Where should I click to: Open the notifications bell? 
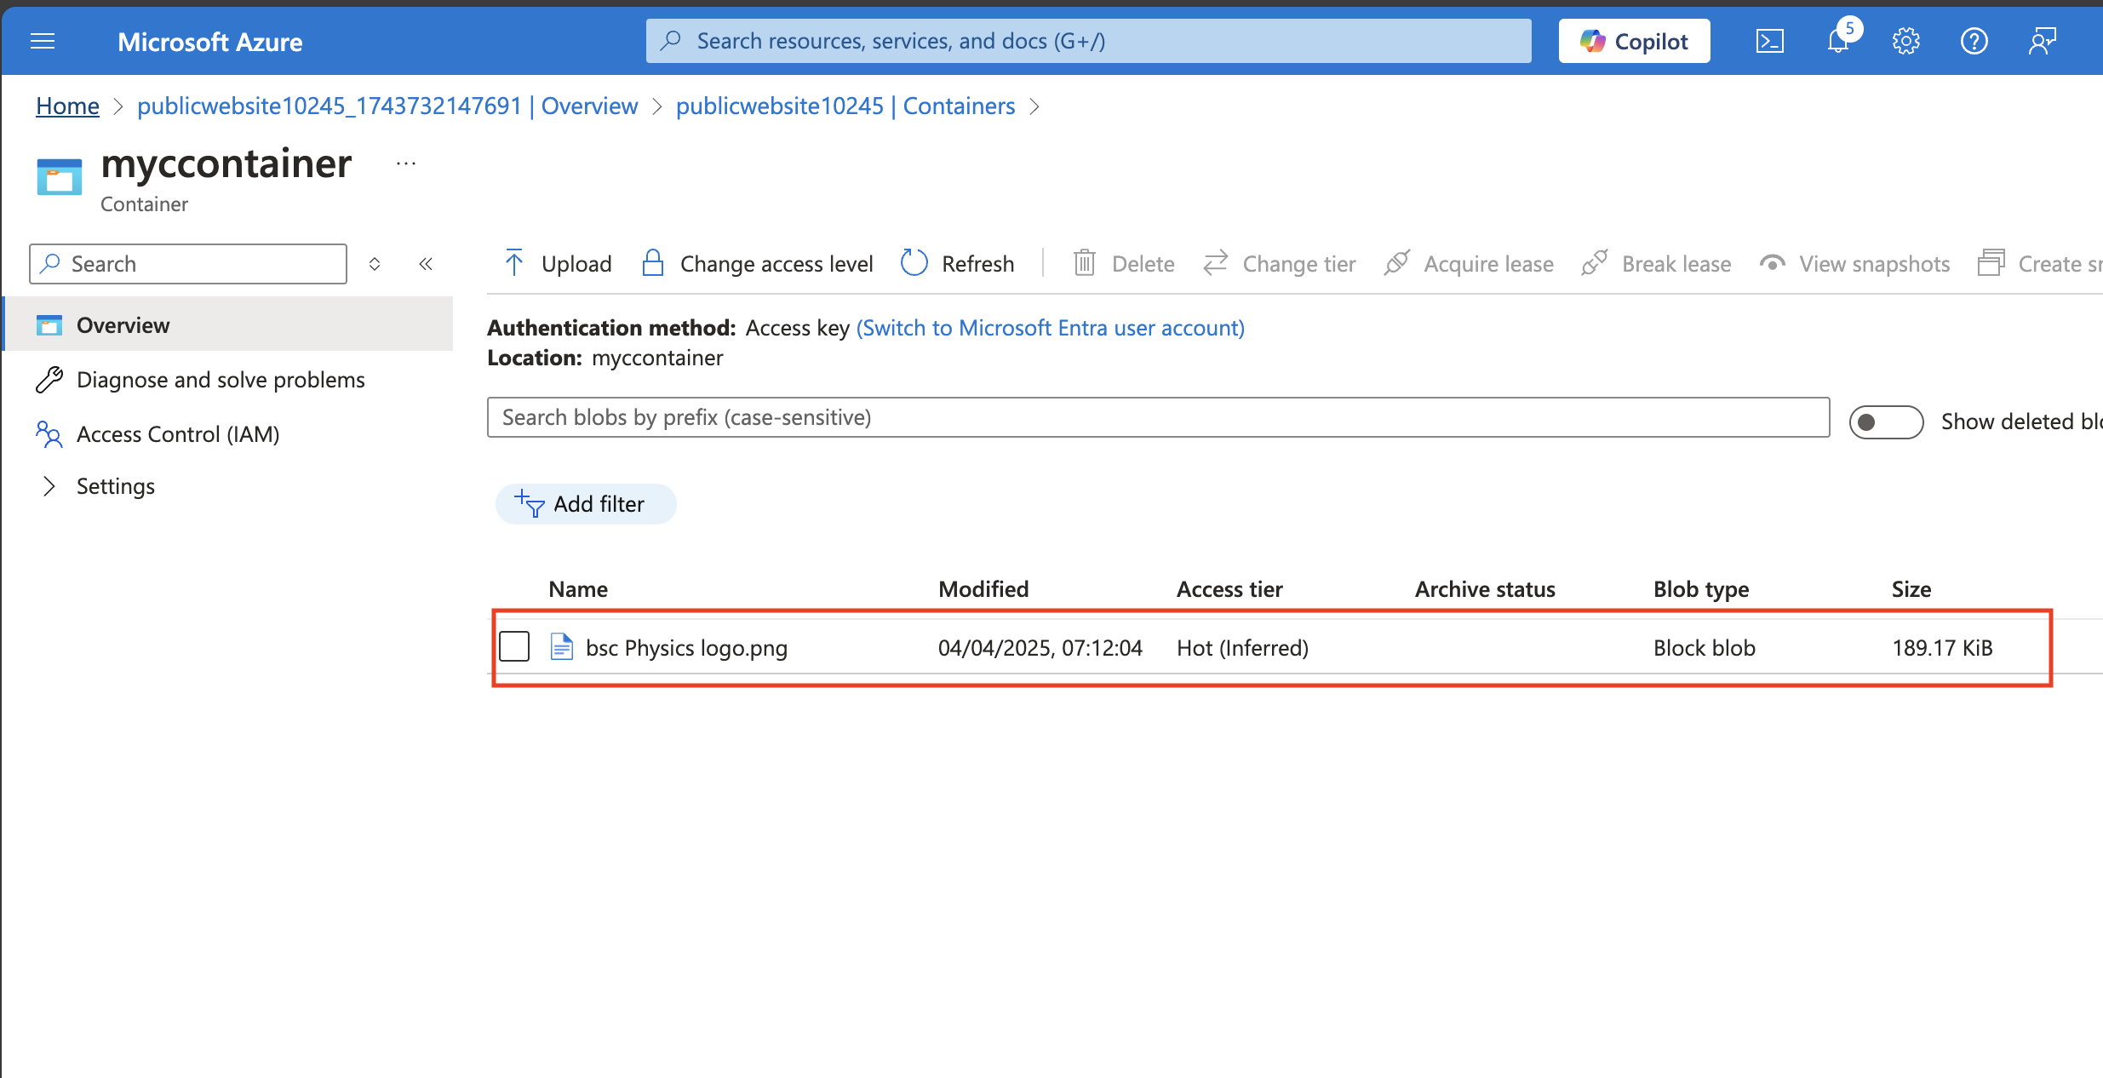(1839, 41)
